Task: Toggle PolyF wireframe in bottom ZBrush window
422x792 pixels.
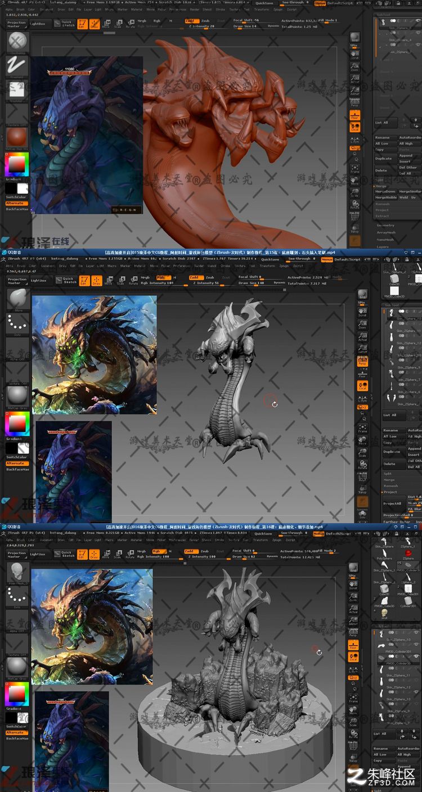Action: [353, 745]
